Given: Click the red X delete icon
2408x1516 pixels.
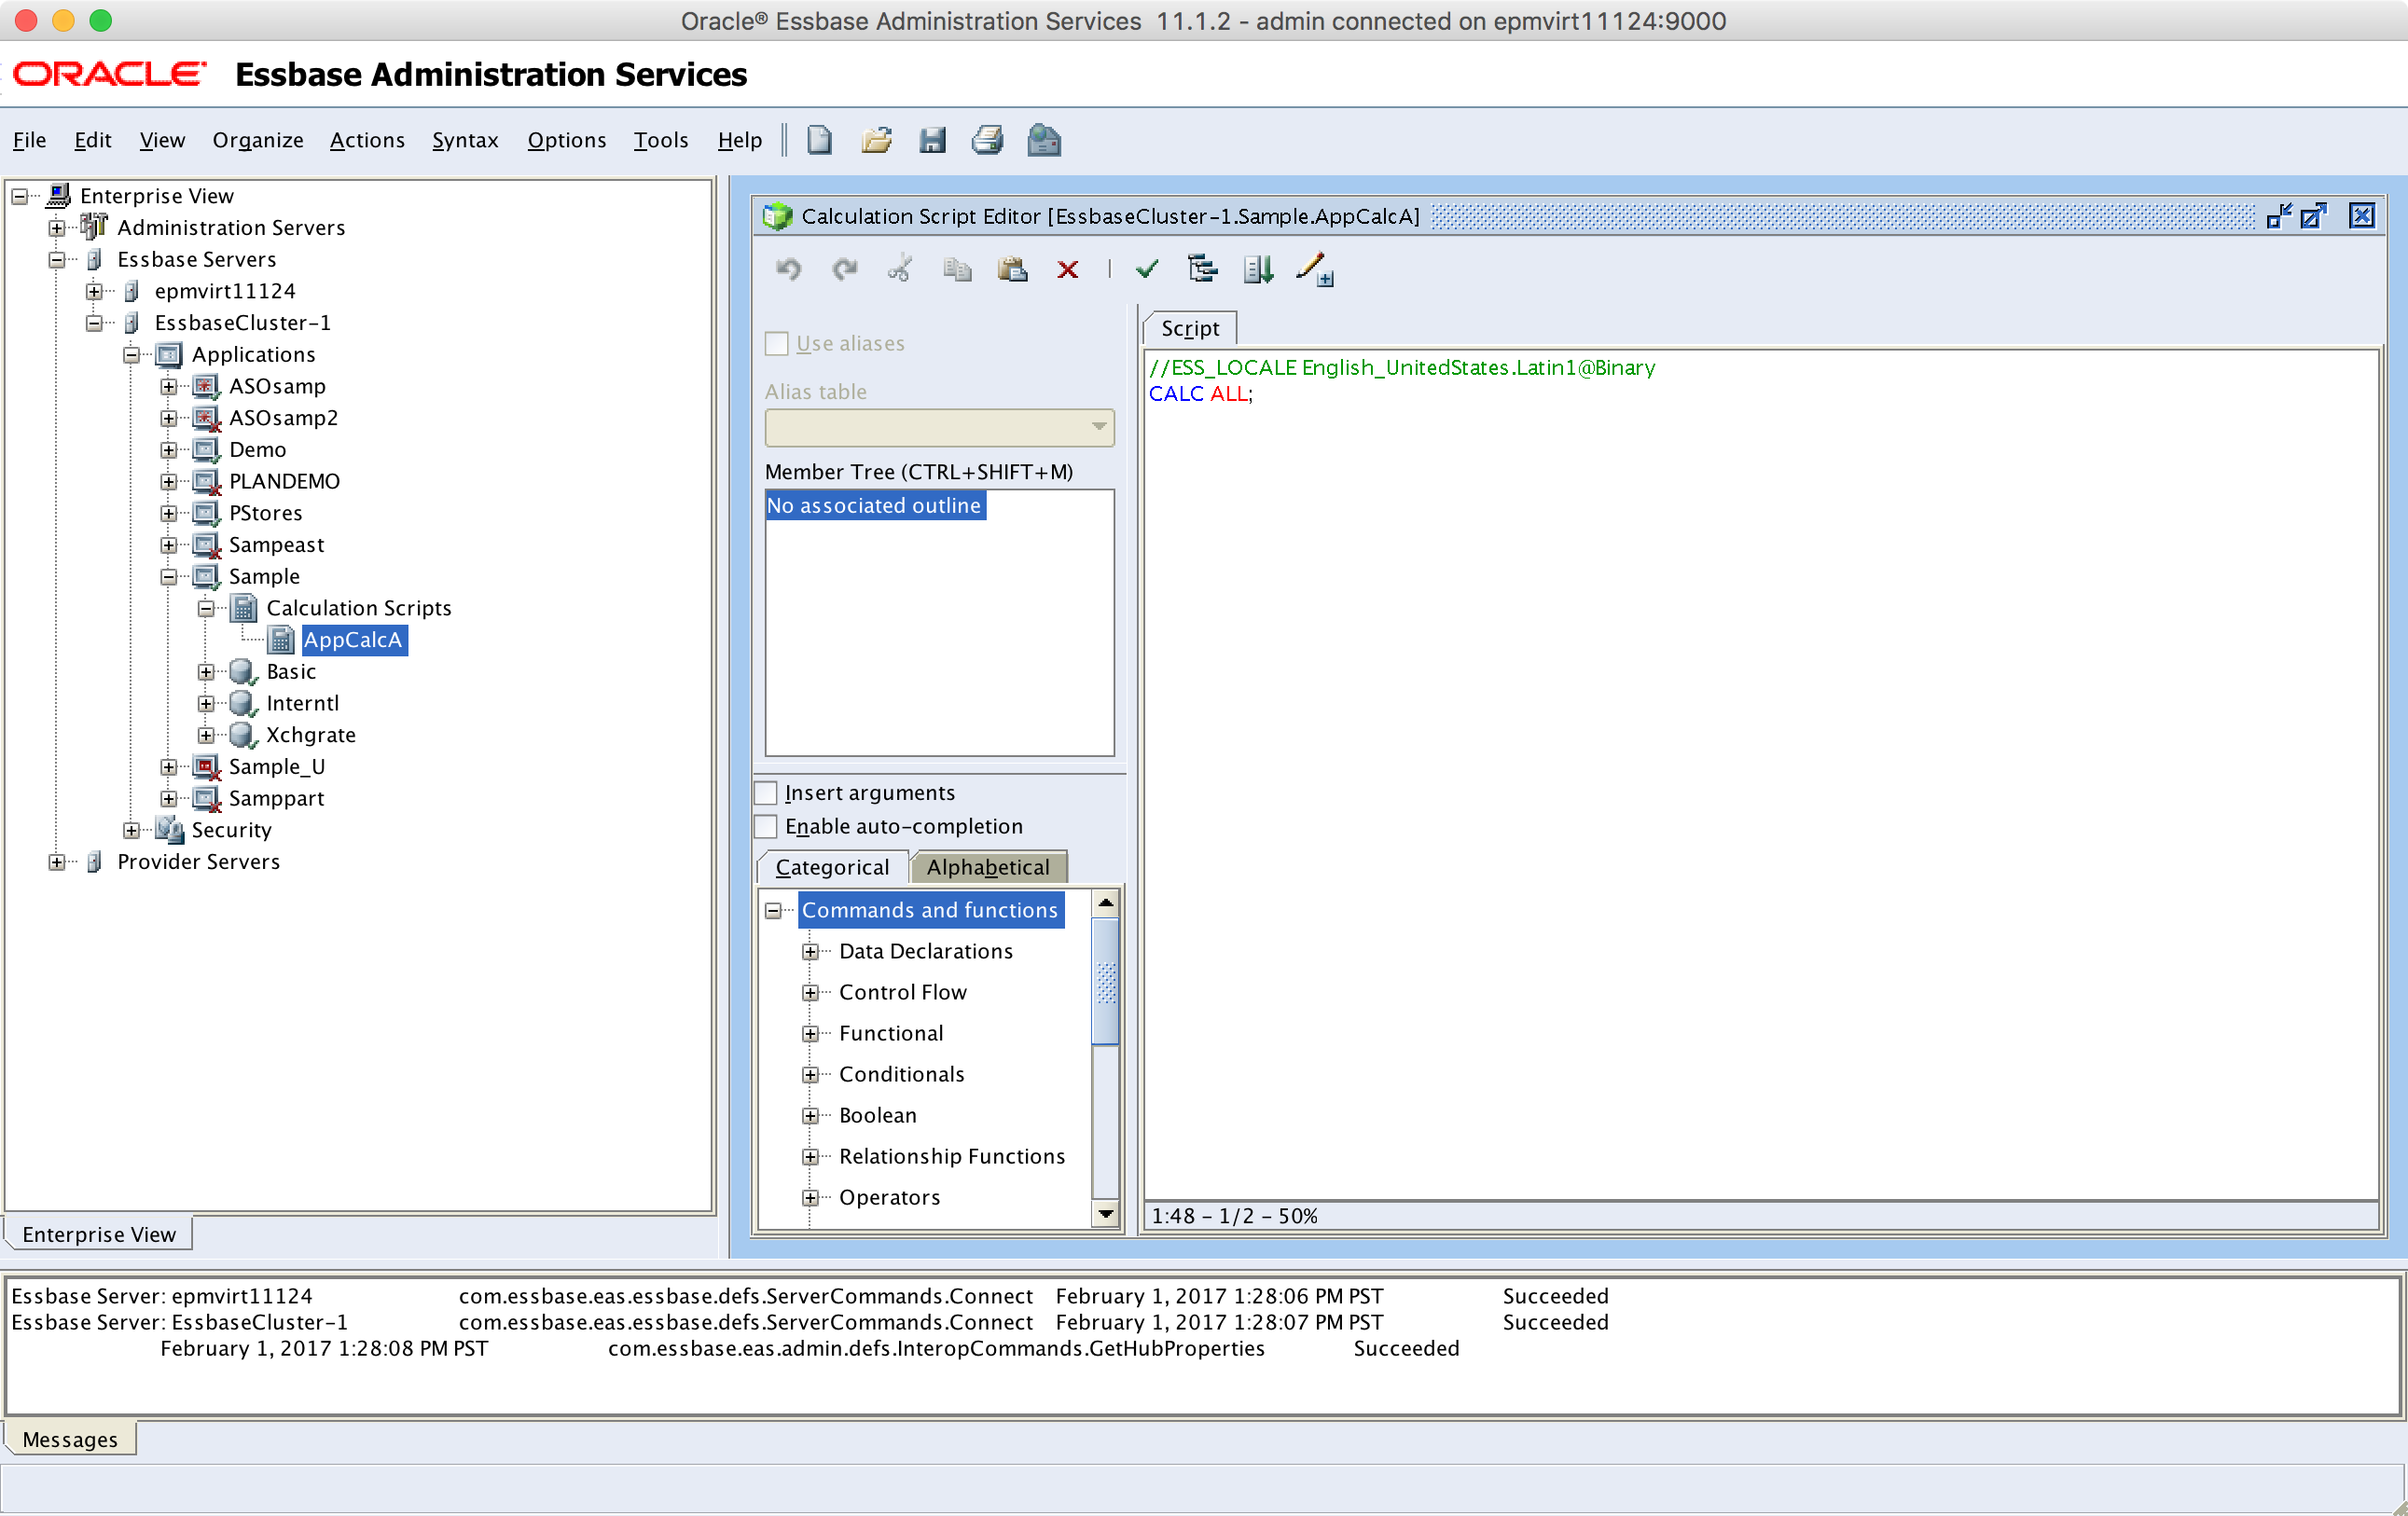Looking at the screenshot, I should point(1067,269).
